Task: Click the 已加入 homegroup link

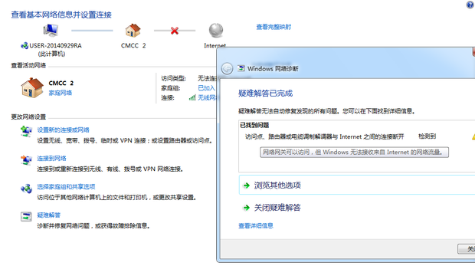Action: point(206,88)
